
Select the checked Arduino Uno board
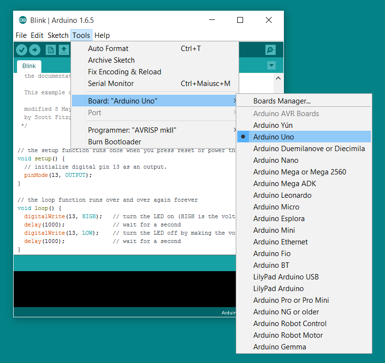tap(304, 137)
